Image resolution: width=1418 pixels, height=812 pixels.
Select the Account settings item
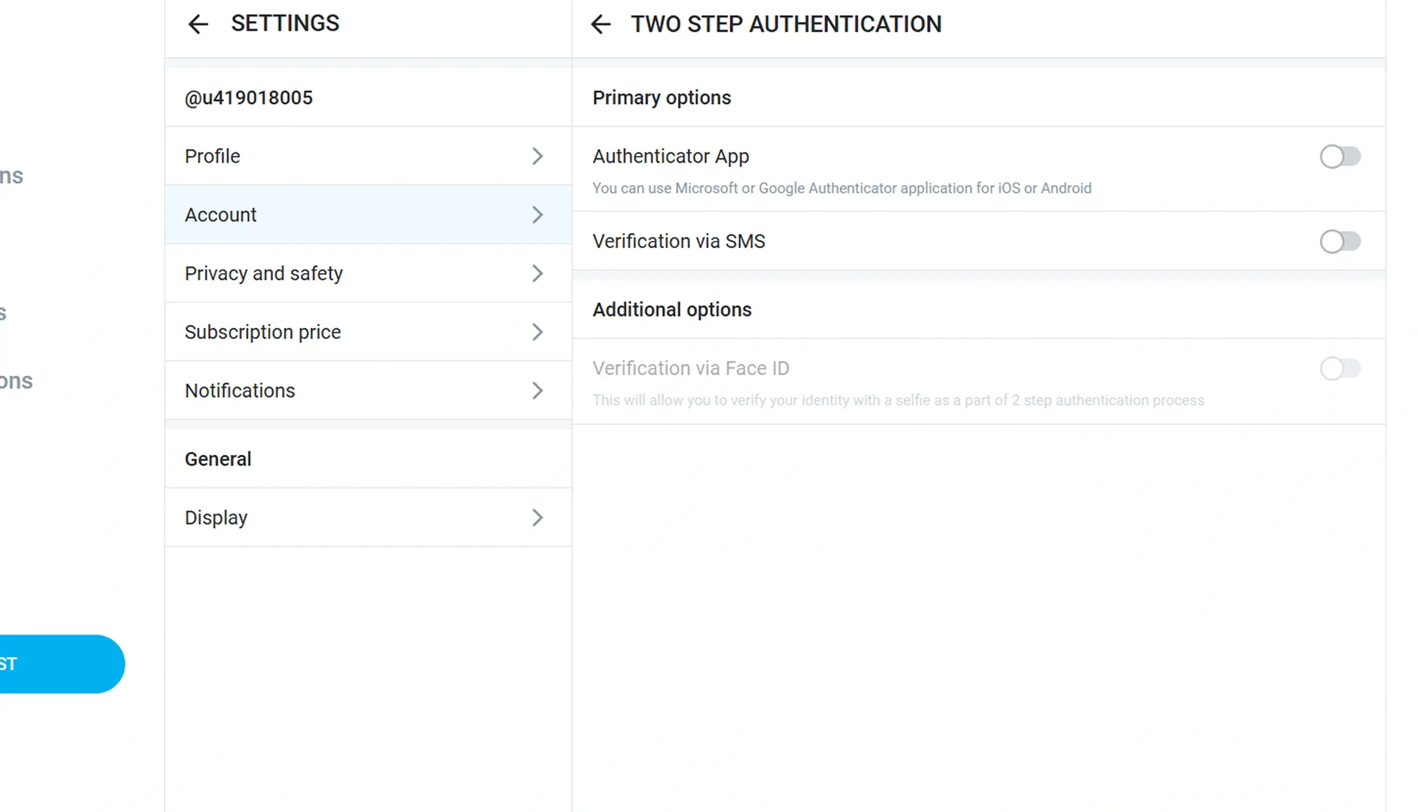pos(368,215)
